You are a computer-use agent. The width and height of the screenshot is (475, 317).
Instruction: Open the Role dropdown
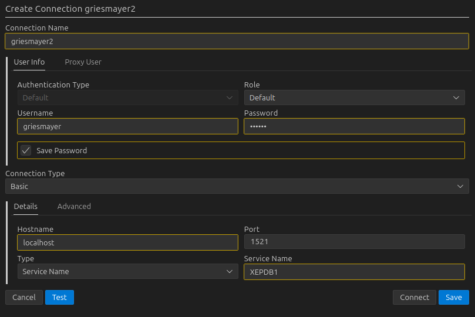coord(354,97)
